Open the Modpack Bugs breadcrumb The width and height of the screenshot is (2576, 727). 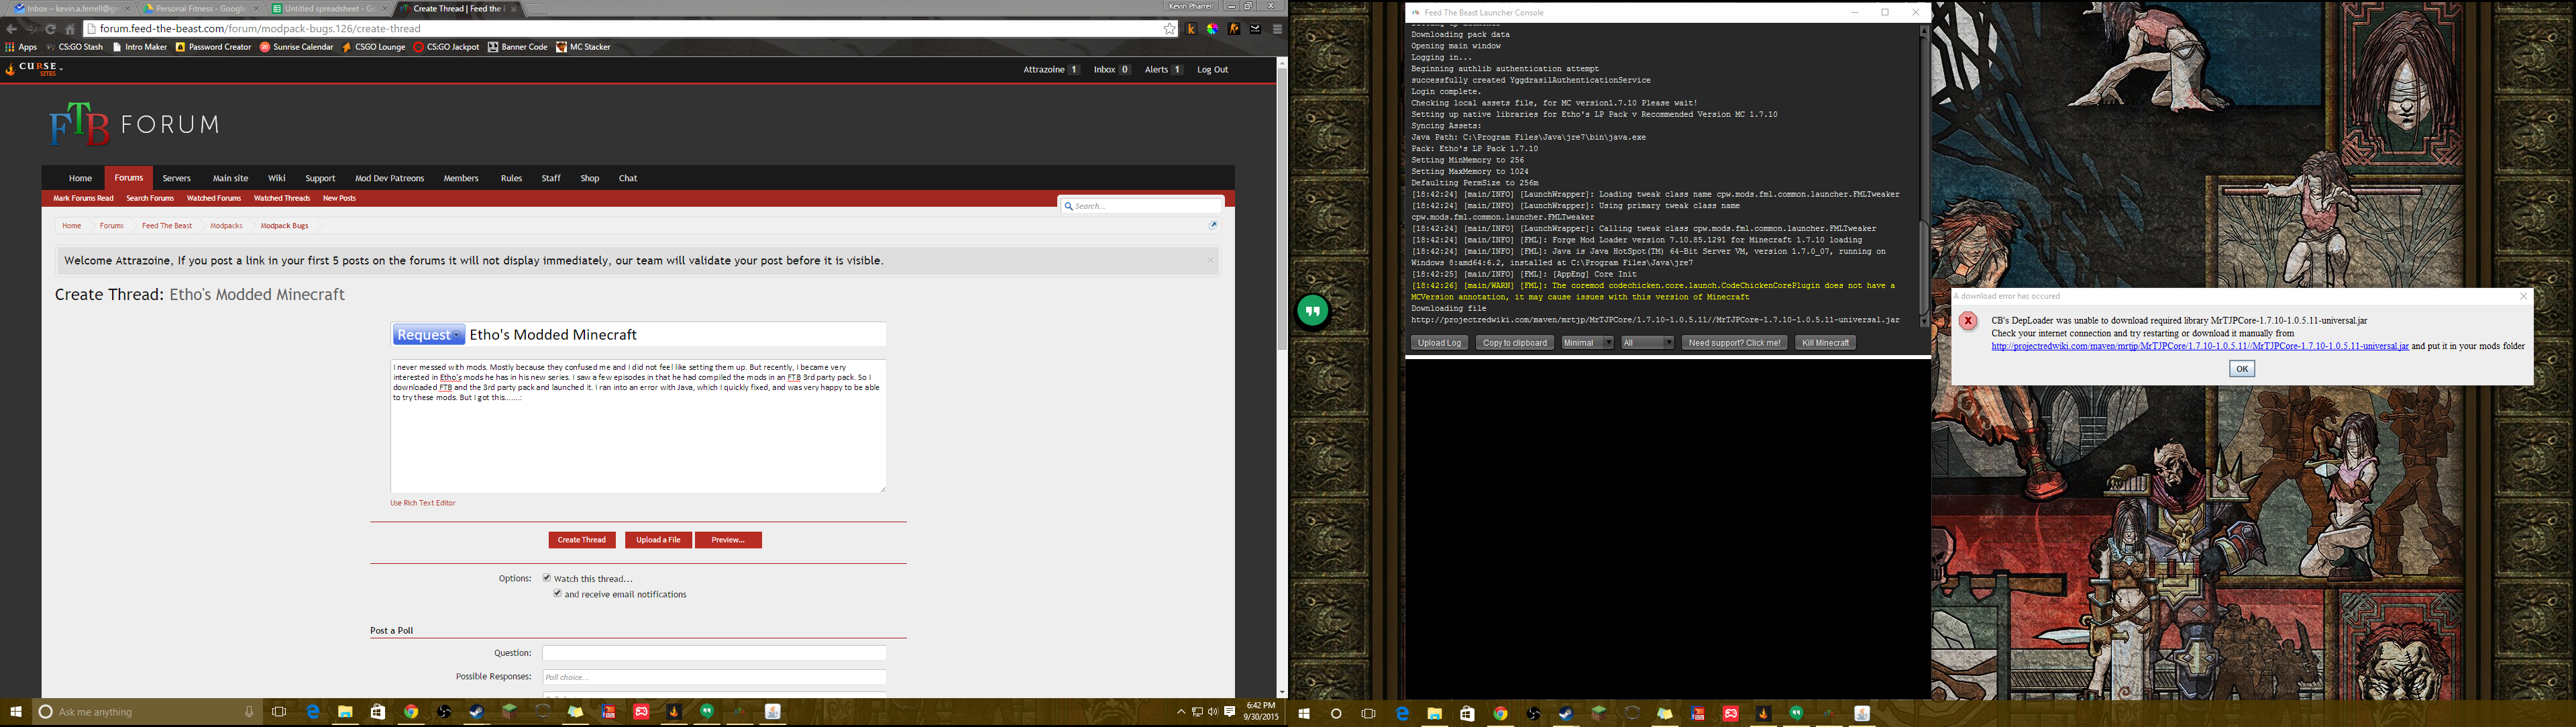point(284,226)
